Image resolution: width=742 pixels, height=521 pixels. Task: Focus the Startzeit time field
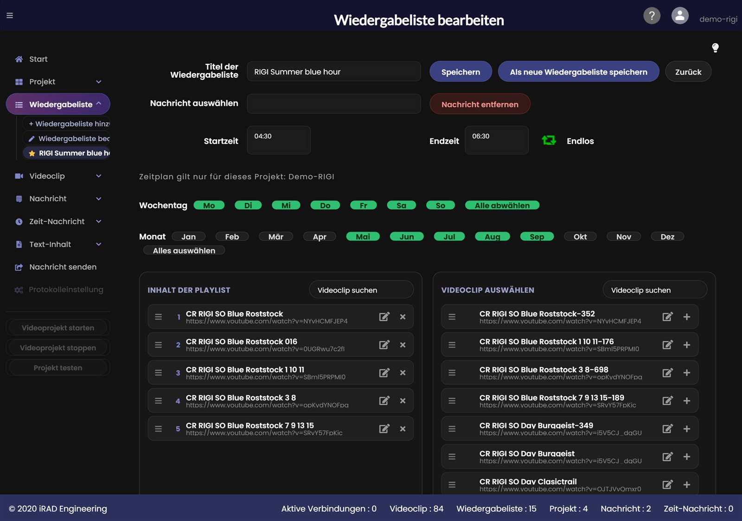[x=279, y=140]
